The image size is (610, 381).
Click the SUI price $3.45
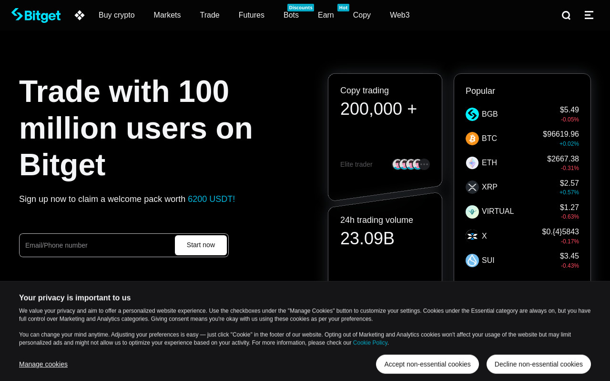[x=569, y=256]
